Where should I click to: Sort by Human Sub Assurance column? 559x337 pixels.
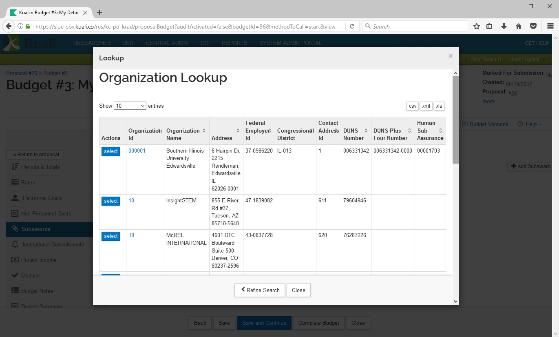pos(430,131)
